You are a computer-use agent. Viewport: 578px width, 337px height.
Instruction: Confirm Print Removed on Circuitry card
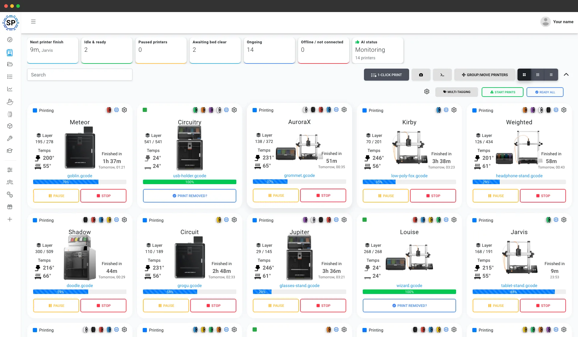pyautogui.click(x=190, y=196)
